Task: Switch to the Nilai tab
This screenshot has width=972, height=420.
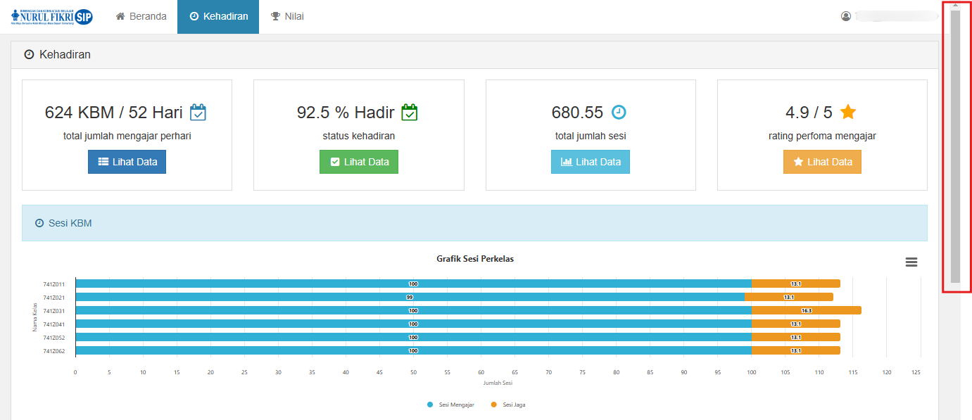Action: 287,16
